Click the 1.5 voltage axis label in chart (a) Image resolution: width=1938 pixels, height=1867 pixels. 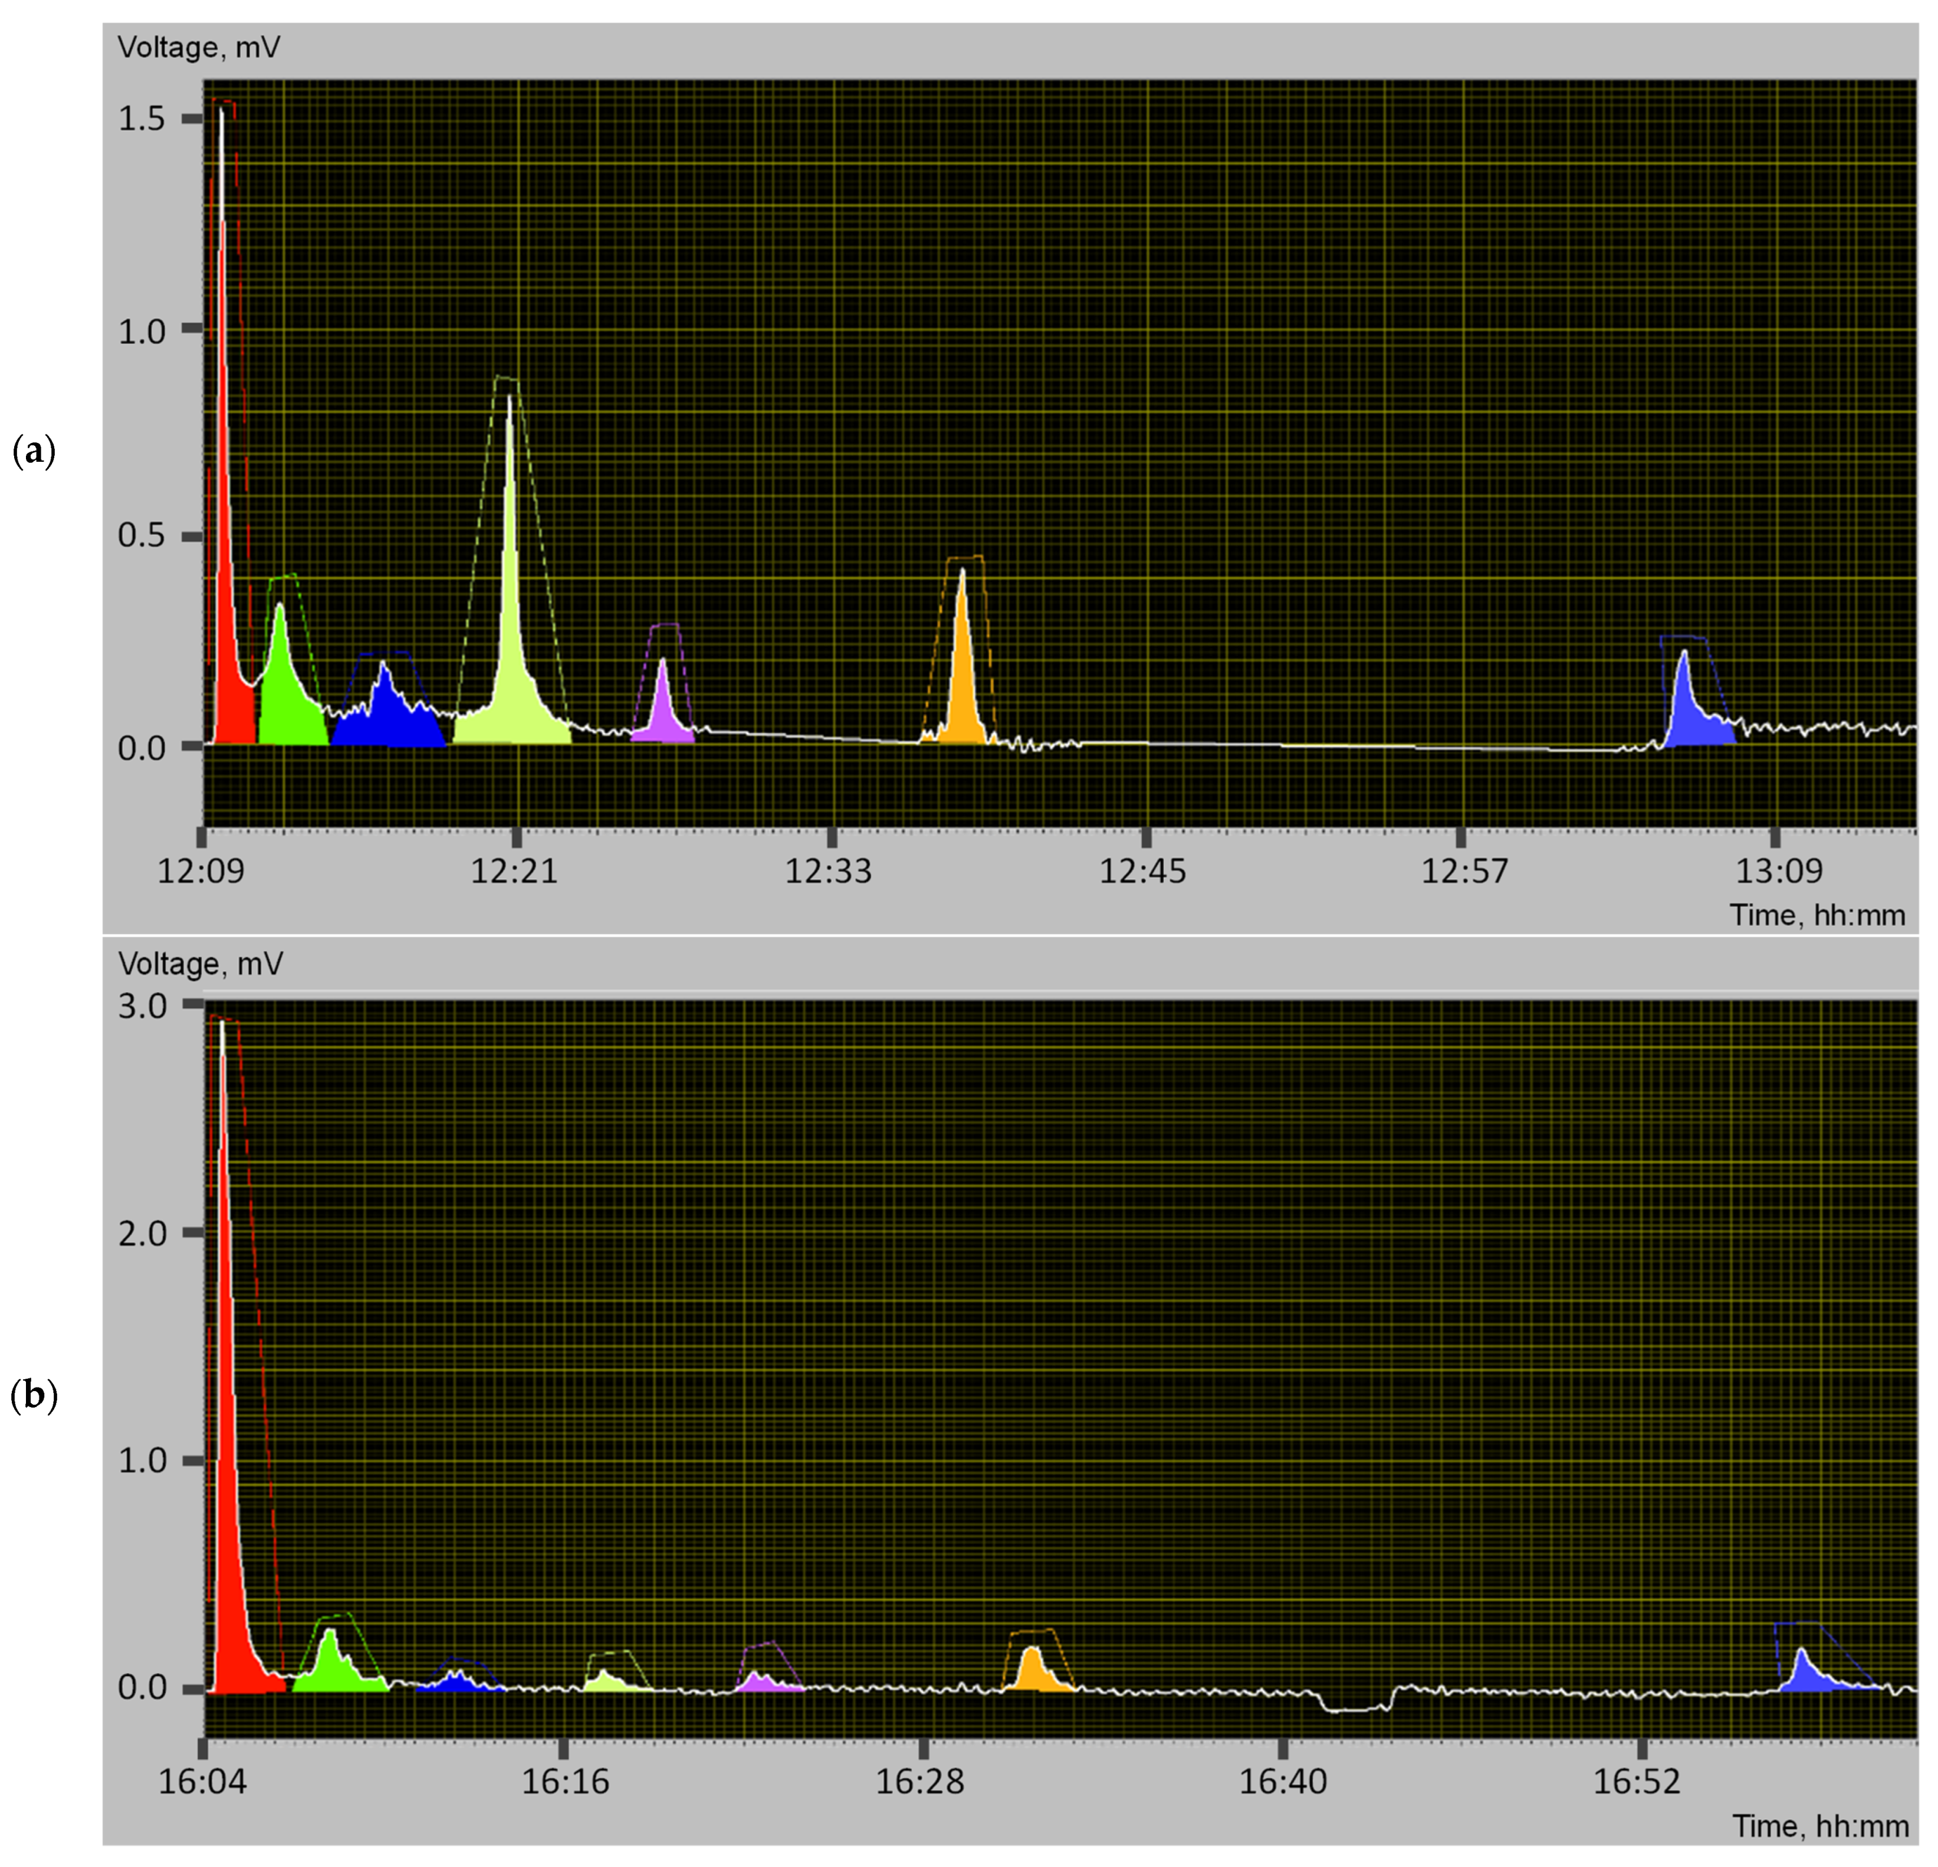point(142,119)
